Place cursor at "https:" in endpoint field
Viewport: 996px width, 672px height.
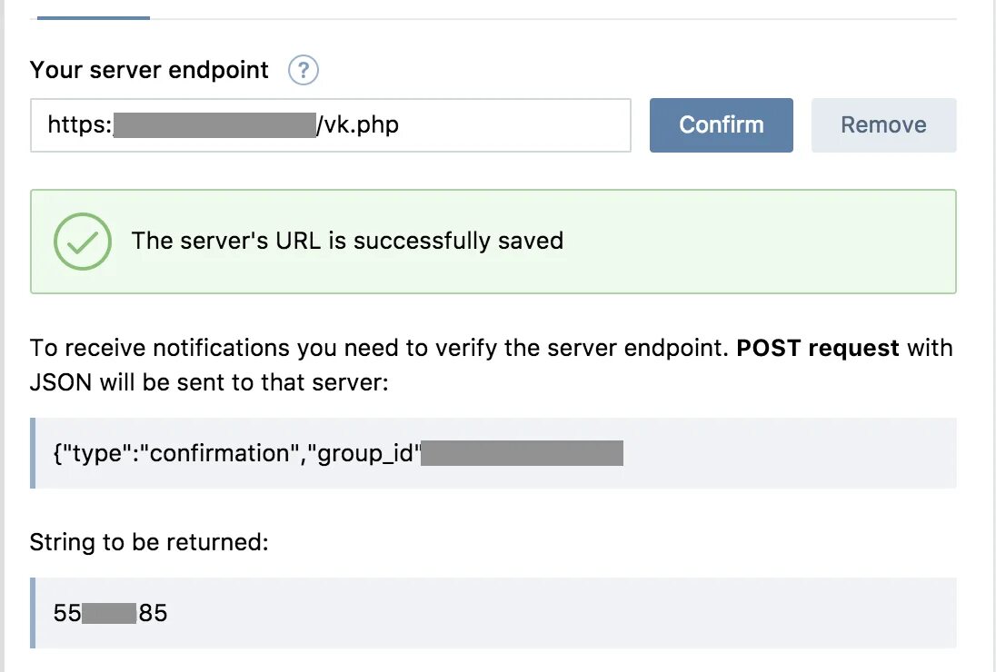click(79, 125)
